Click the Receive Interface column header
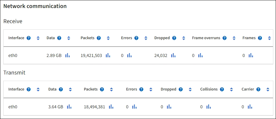Screen dimensions: 276x119 click(x=16, y=38)
